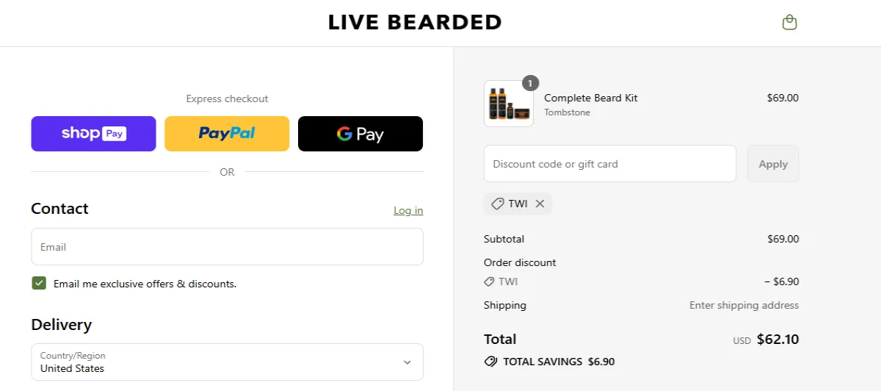Click the LIVE BEARDED logo
The image size is (881, 391).
coord(415,22)
